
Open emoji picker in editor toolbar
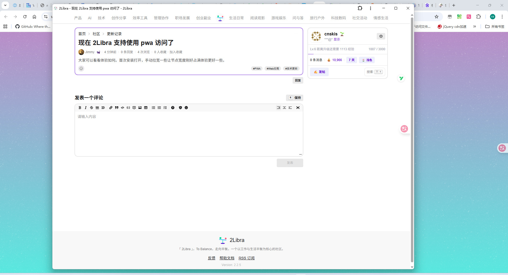186,108
